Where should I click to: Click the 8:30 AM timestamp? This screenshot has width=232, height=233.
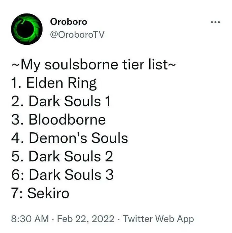[x=30, y=219]
